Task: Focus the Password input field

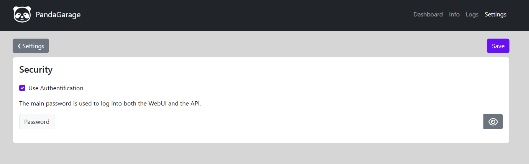Action: 269,122
